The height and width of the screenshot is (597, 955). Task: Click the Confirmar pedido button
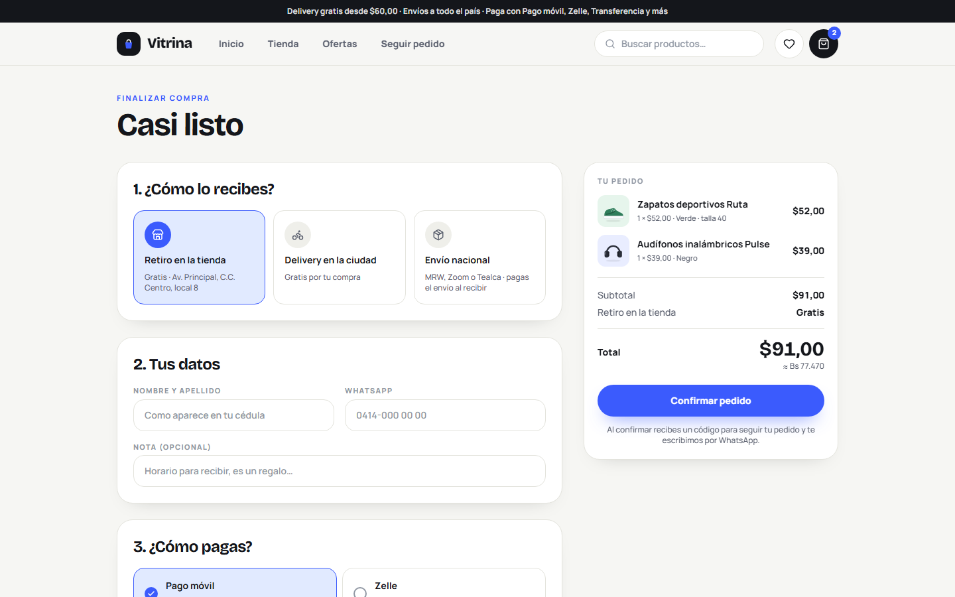pos(711,401)
